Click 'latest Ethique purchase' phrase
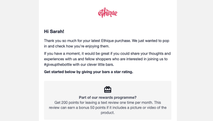The width and height of the screenshot is (213, 121). [x=111, y=41]
